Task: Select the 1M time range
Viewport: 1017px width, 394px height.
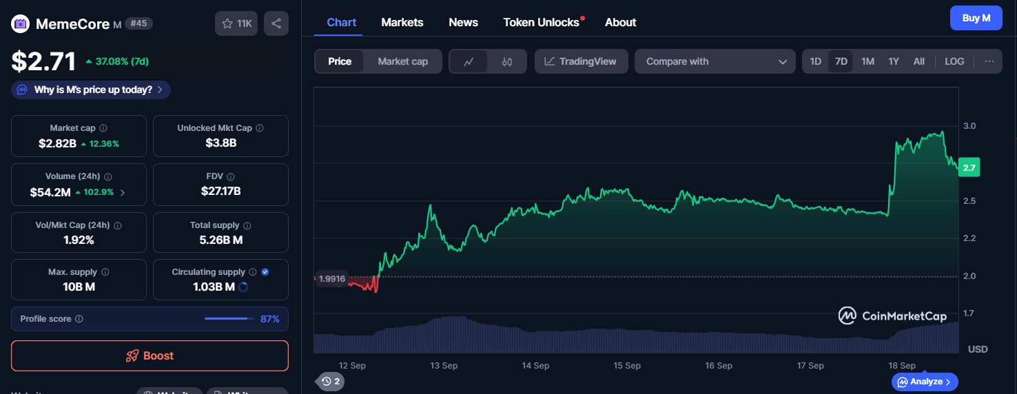Action: point(867,61)
